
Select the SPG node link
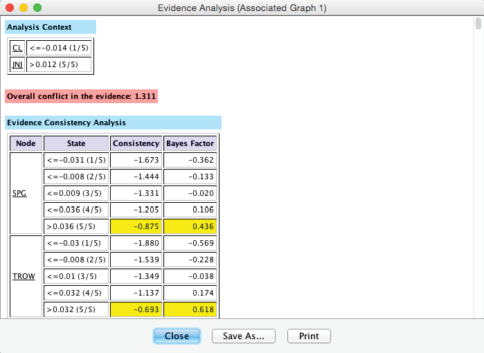coord(19,193)
